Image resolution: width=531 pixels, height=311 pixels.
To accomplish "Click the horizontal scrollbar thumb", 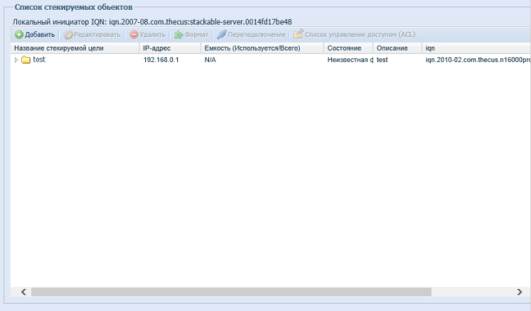I will pos(231,291).
